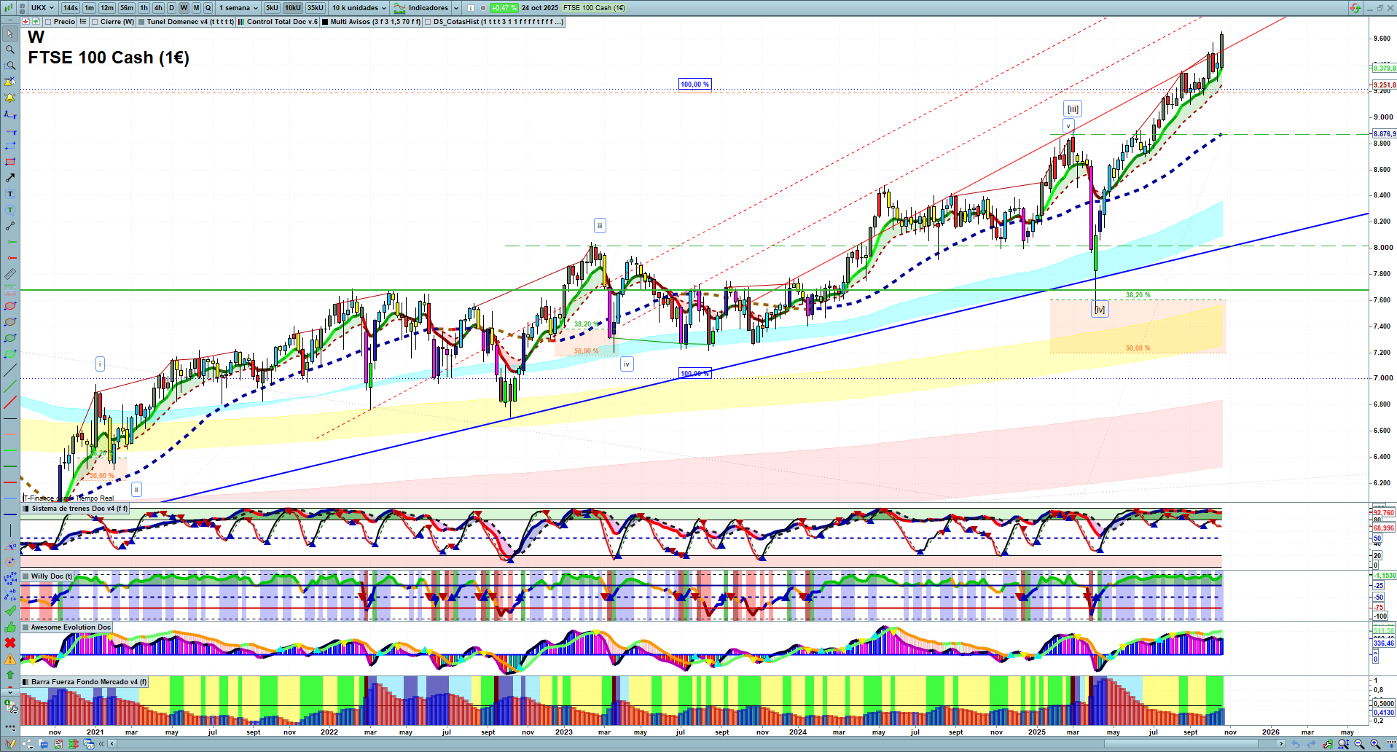This screenshot has height=752, width=1397.
Task: Select the red horizontal line tool
Action: 9,482
